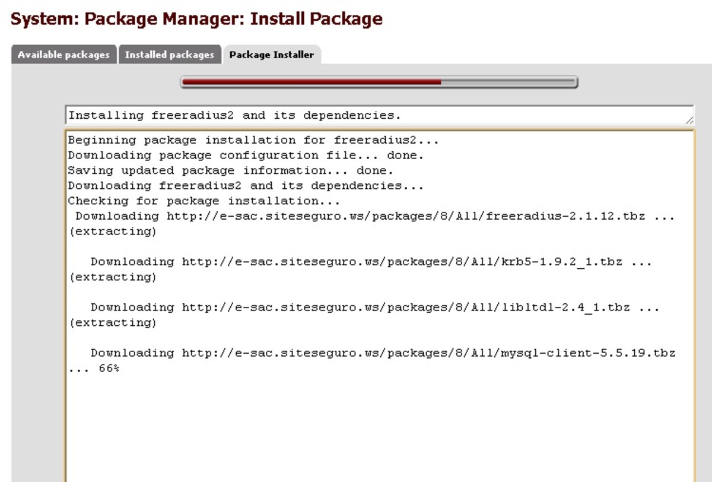Click the 66% download progress text

pyautogui.click(x=109, y=368)
